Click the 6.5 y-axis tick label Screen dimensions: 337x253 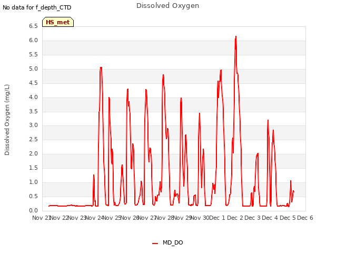point(33,26)
